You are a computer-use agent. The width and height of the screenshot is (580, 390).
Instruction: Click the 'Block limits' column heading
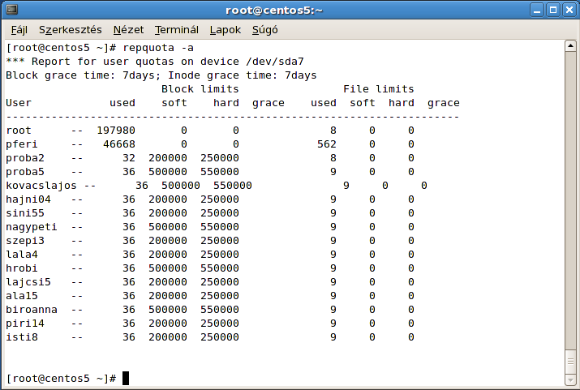(x=200, y=89)
